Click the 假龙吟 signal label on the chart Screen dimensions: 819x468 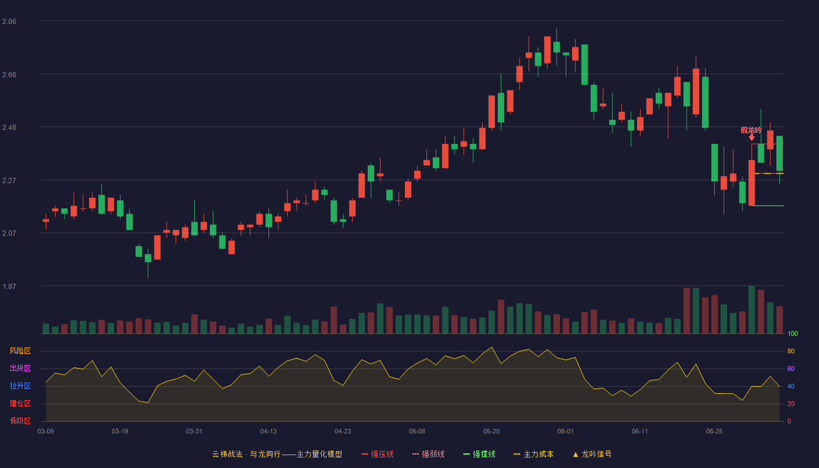coord(751,130)
